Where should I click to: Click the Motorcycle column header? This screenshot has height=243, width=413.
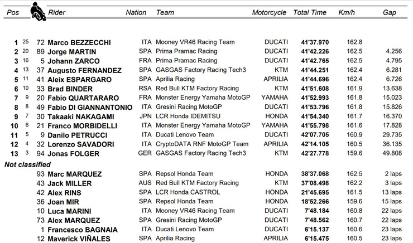click(x=269, y=12)
